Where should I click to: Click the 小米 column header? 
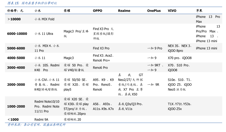click(38, 11)
